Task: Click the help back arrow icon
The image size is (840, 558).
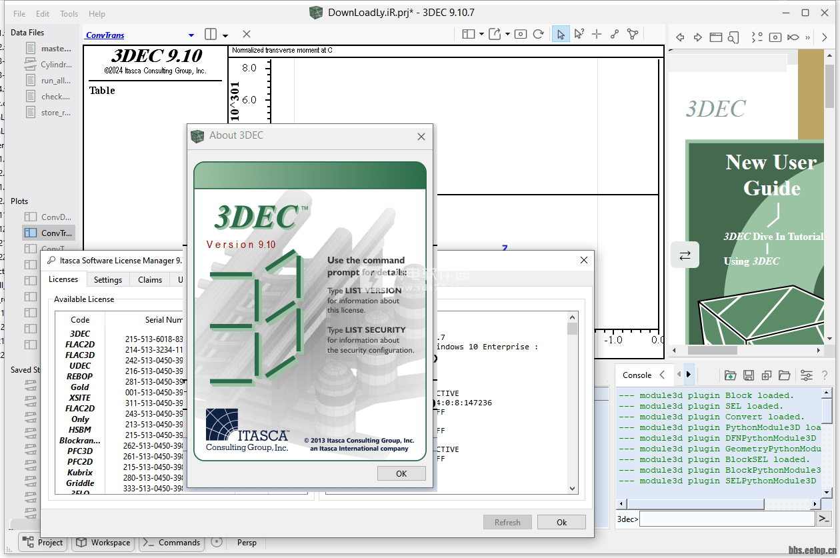Action: [x=680, y=37]
